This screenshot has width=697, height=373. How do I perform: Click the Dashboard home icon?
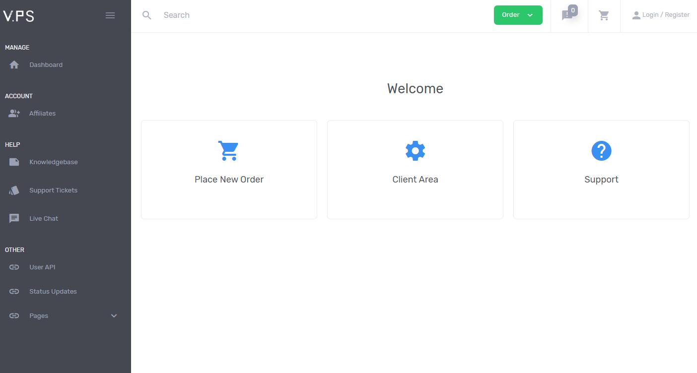(14, 65)
